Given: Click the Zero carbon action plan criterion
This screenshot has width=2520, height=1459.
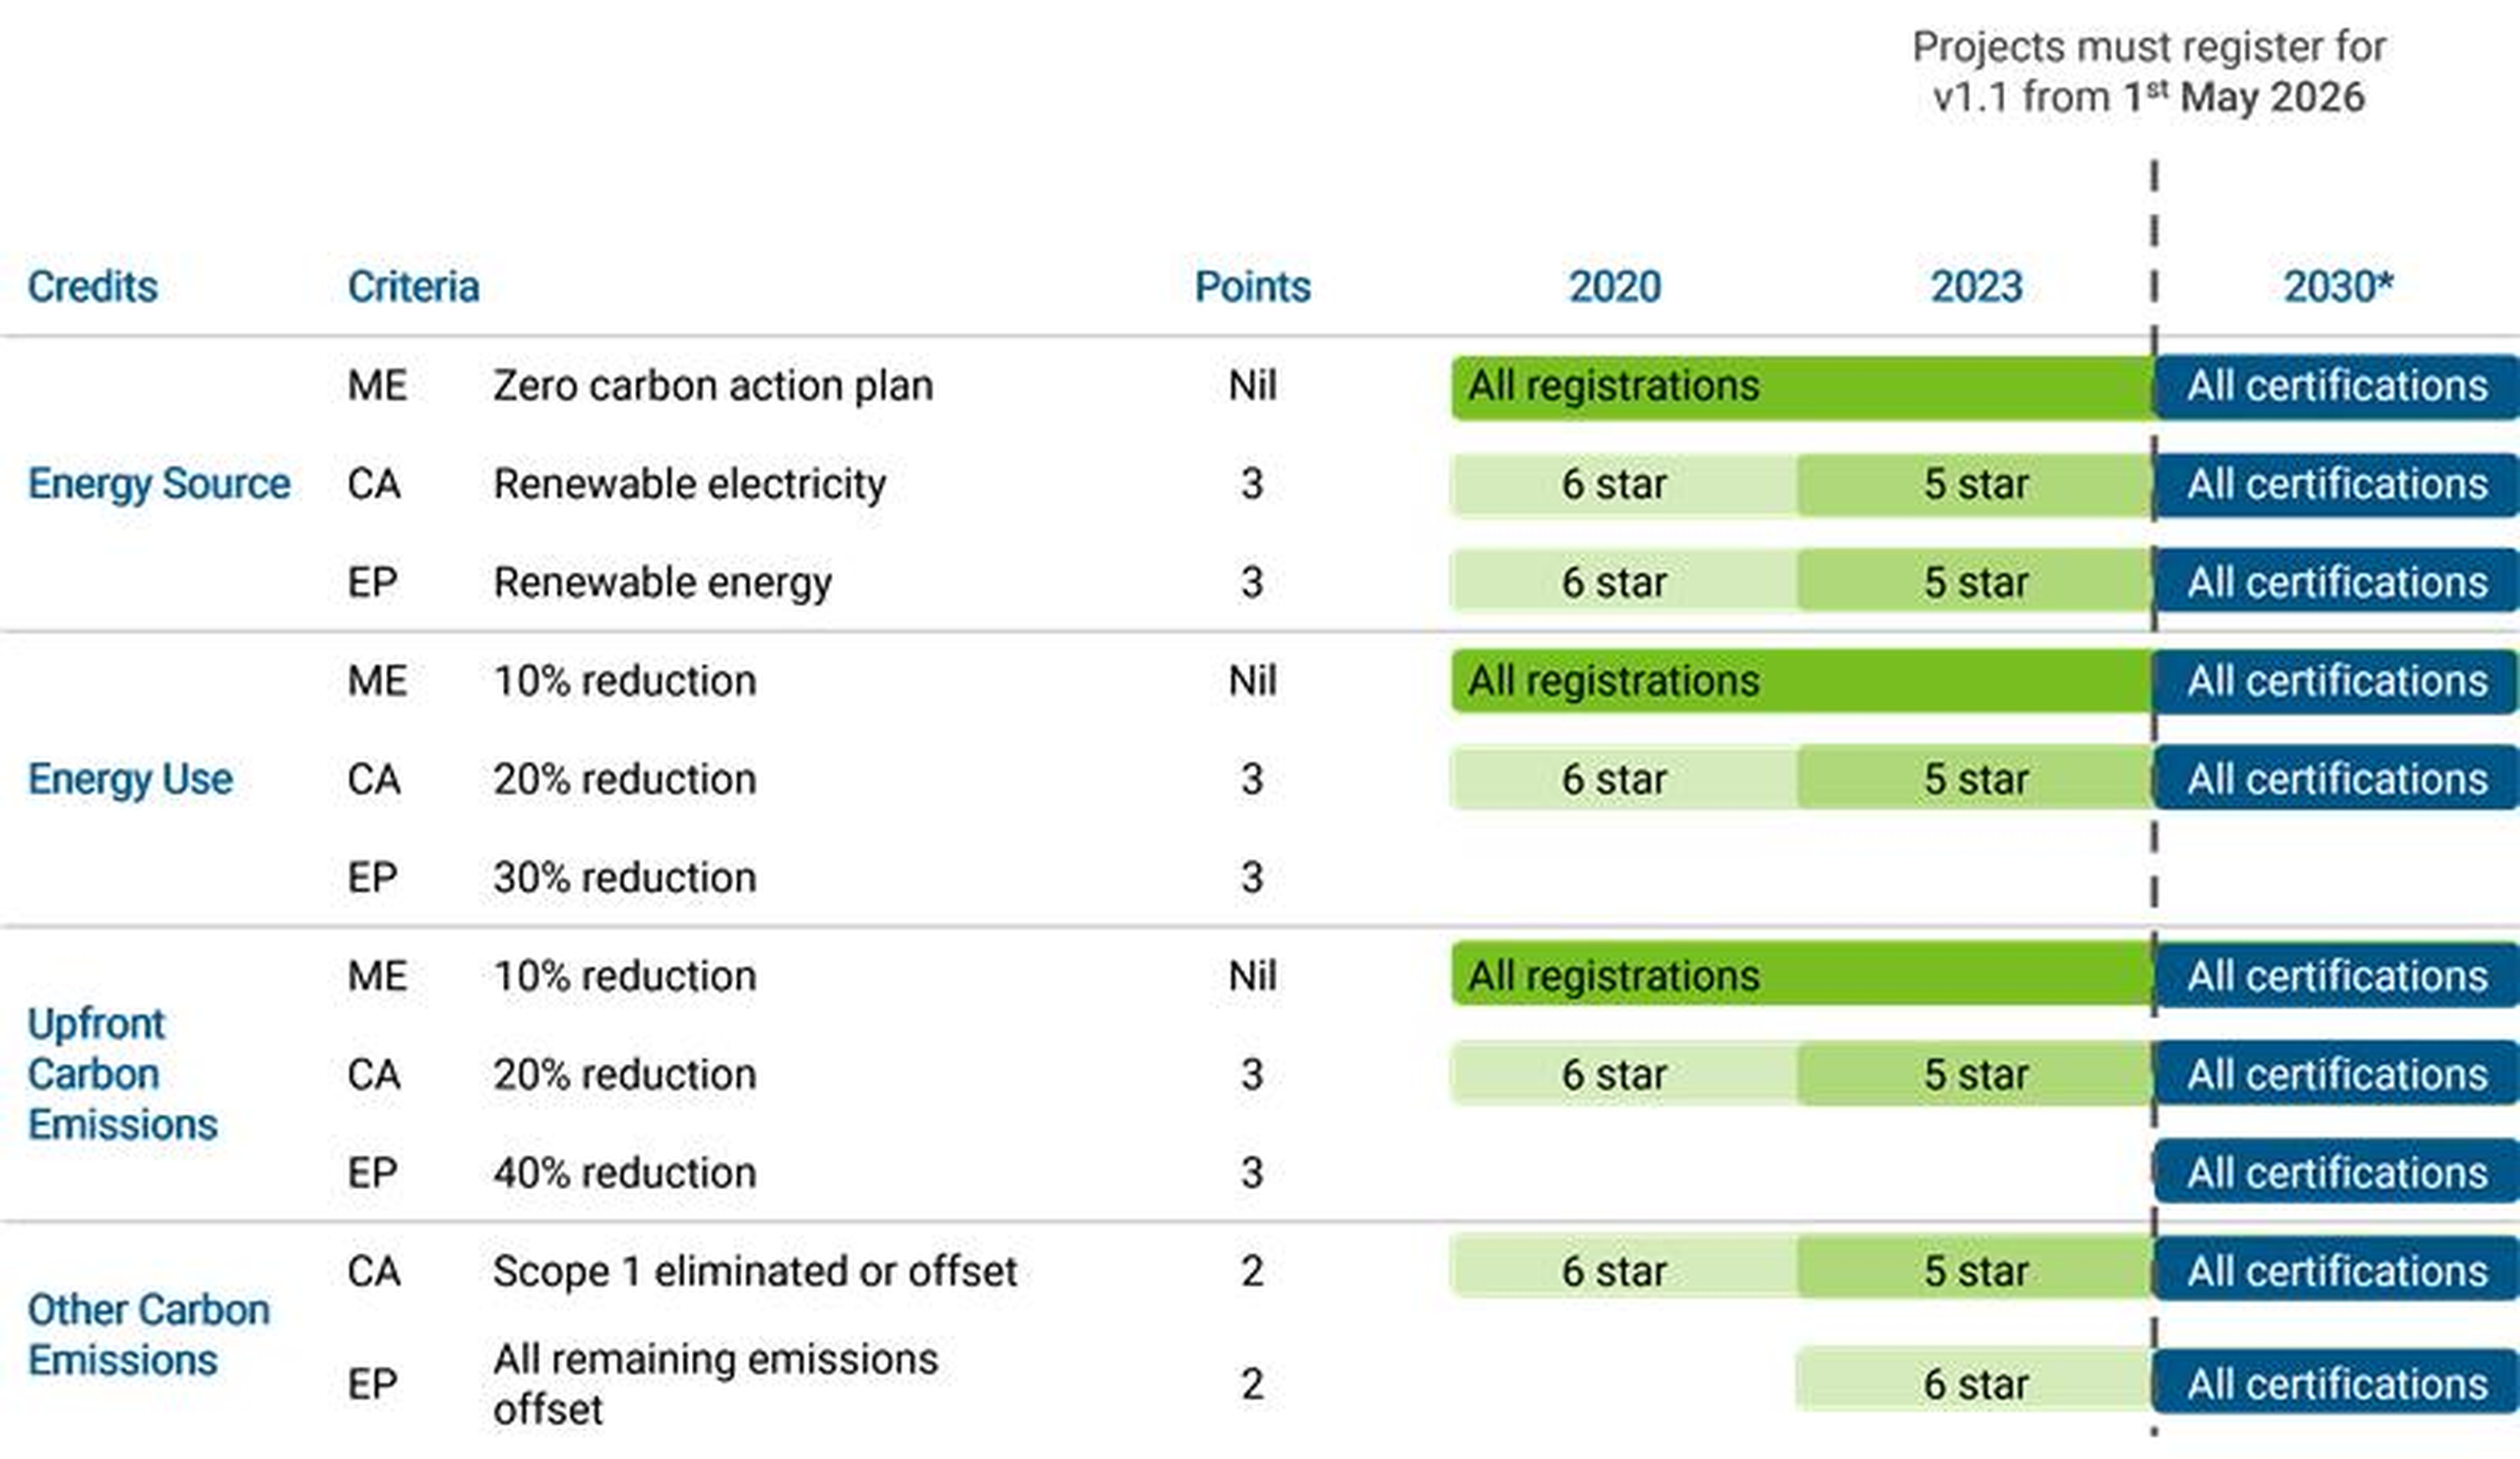Looking at the screenshot, I should coord(713,386).
